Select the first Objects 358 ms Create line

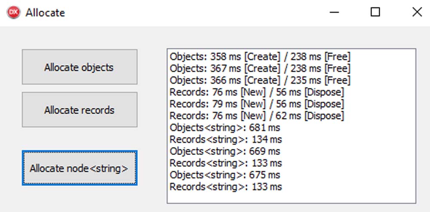pos(260,57)
